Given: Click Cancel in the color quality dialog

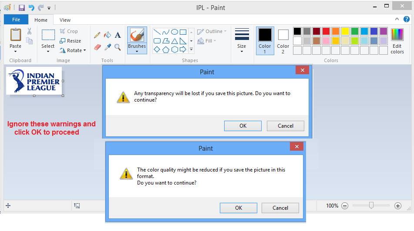Looking at the screenshot, I should click(280, 208).
